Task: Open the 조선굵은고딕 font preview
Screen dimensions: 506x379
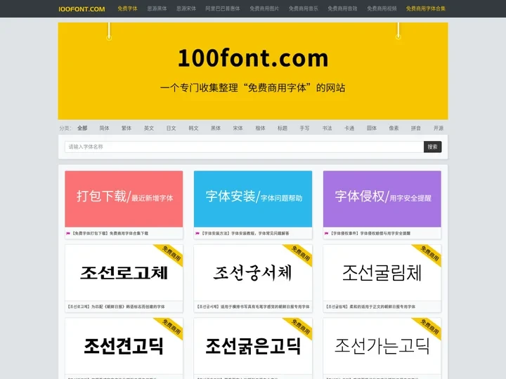Action: (x=253, y=346)
